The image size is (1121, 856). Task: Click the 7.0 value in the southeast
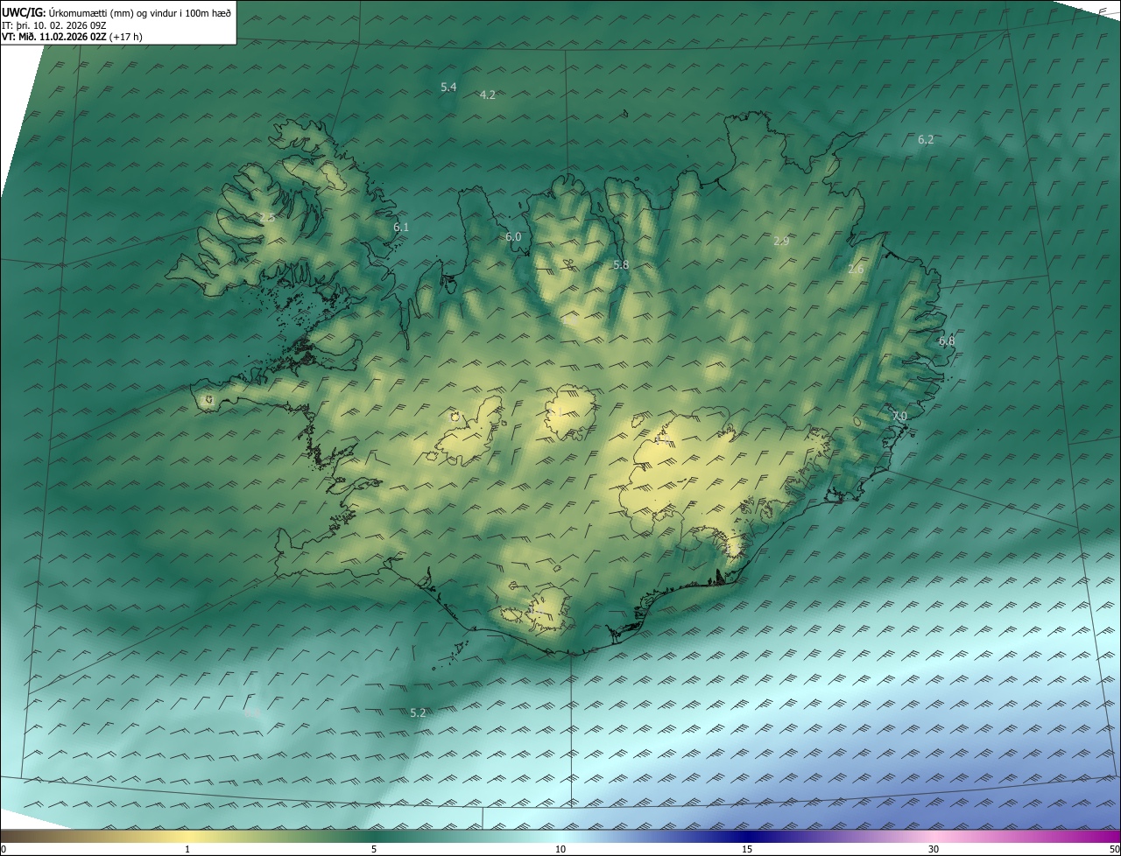899,416
